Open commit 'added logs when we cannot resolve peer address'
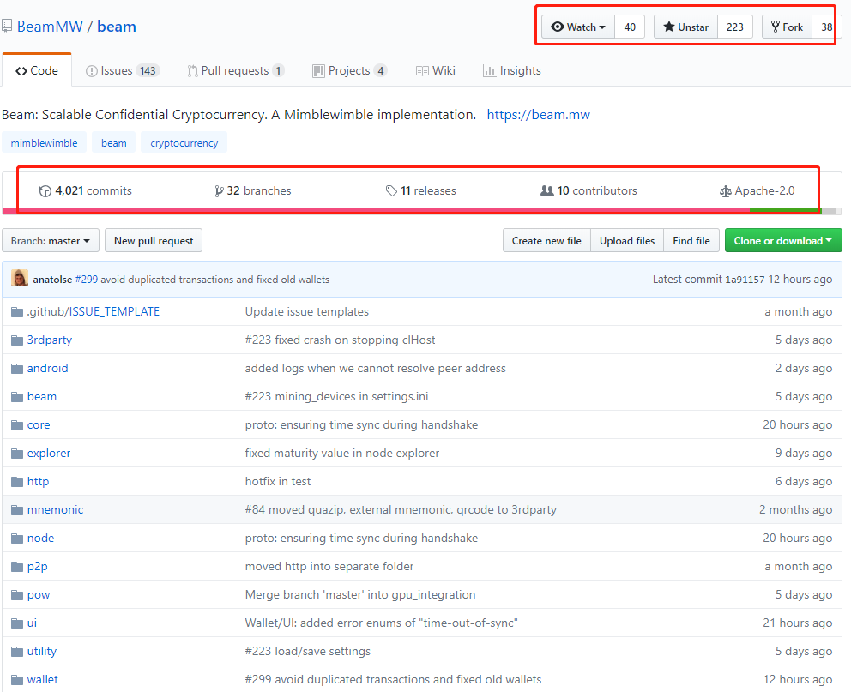The width and height of the screenshot is (851, 692). (375, 368)
